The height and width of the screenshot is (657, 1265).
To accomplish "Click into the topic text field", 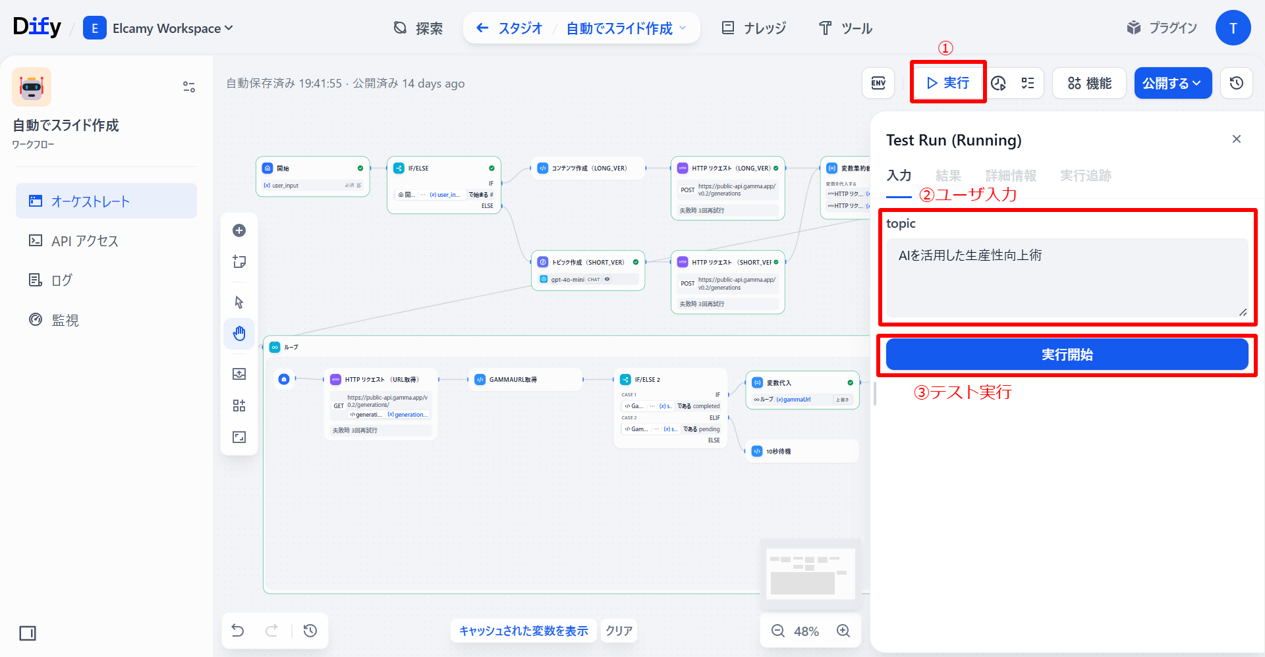I will (x=1066, y=276).
